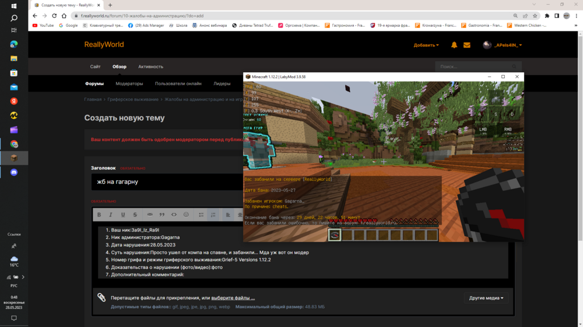Open the Chrome zoom magnifier icon
Image resolution: width=583 pixels, height=327 pixels.
coord(515,16)
